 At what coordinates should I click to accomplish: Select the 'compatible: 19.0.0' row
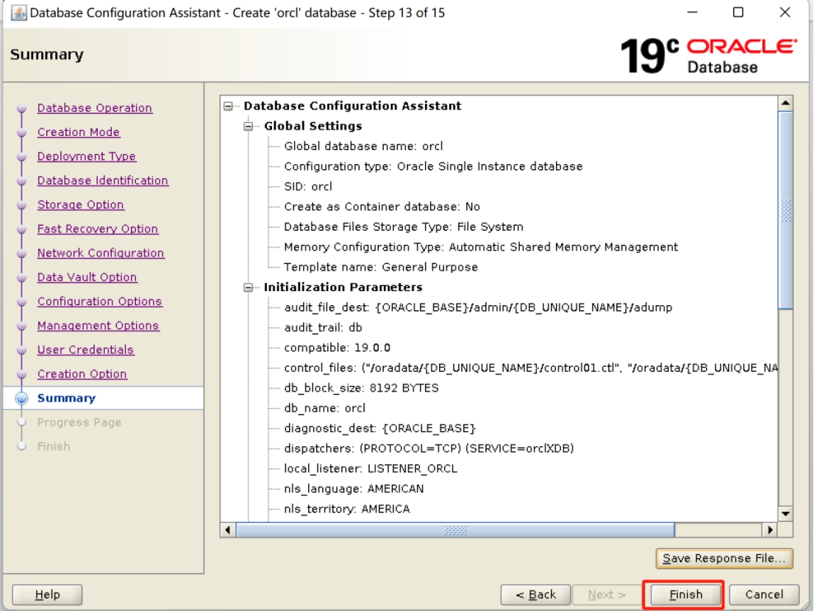[337, 348]
